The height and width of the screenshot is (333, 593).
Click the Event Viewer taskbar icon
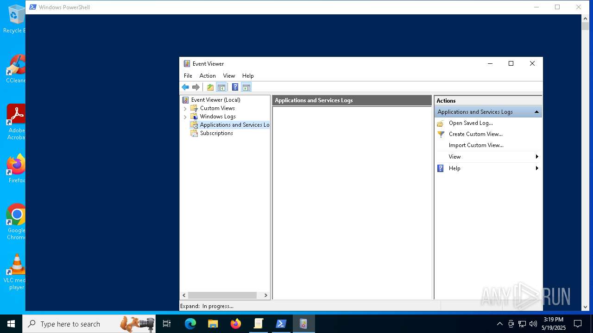click(303, 324)
